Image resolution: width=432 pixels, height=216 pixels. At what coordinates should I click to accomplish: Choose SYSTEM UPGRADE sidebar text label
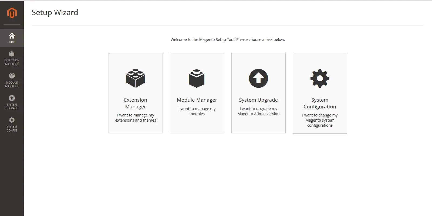pos(12,107)
